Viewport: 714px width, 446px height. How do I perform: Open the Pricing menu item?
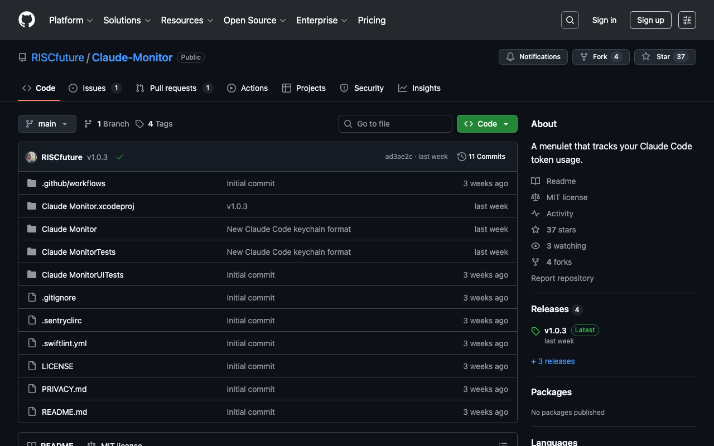(x=372, y=20)
